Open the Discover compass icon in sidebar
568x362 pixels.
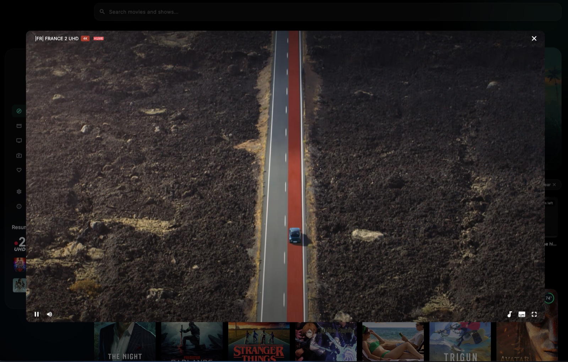coord(19,111)
